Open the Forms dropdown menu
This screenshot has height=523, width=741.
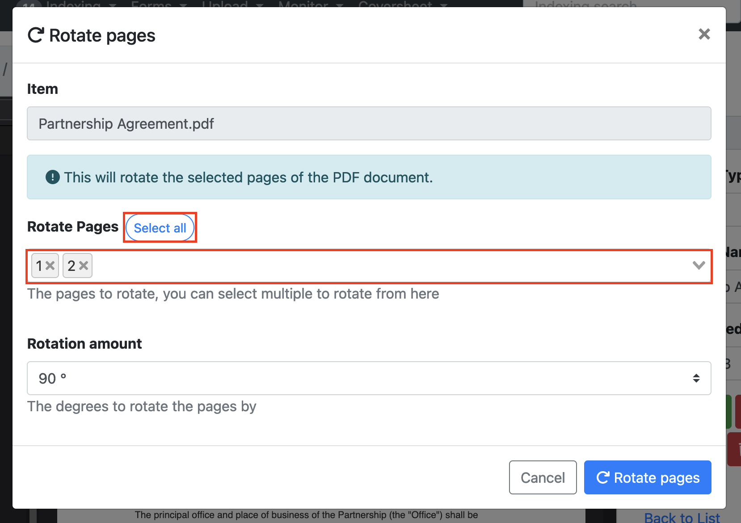click(159, 4)
